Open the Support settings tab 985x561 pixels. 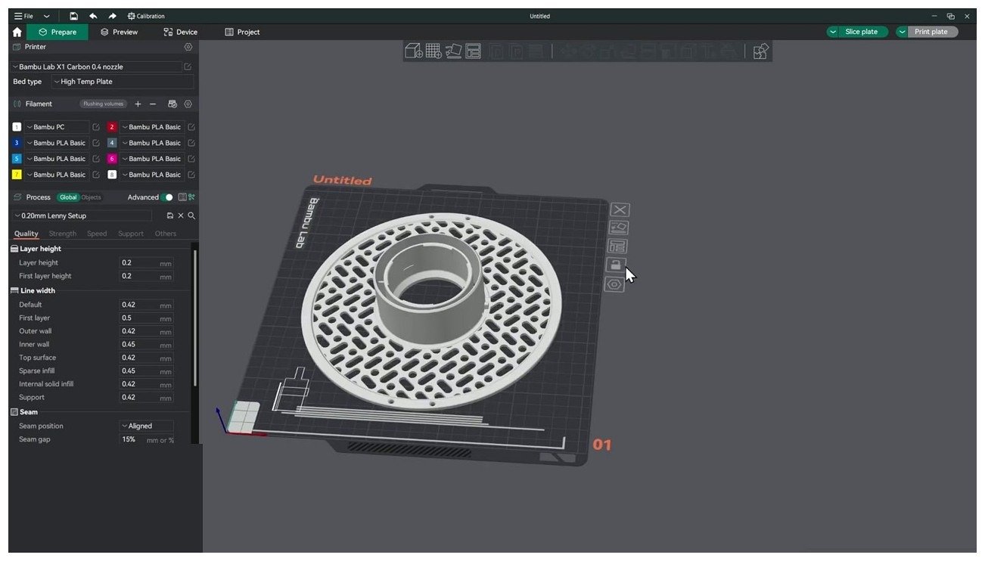point(131,234)
